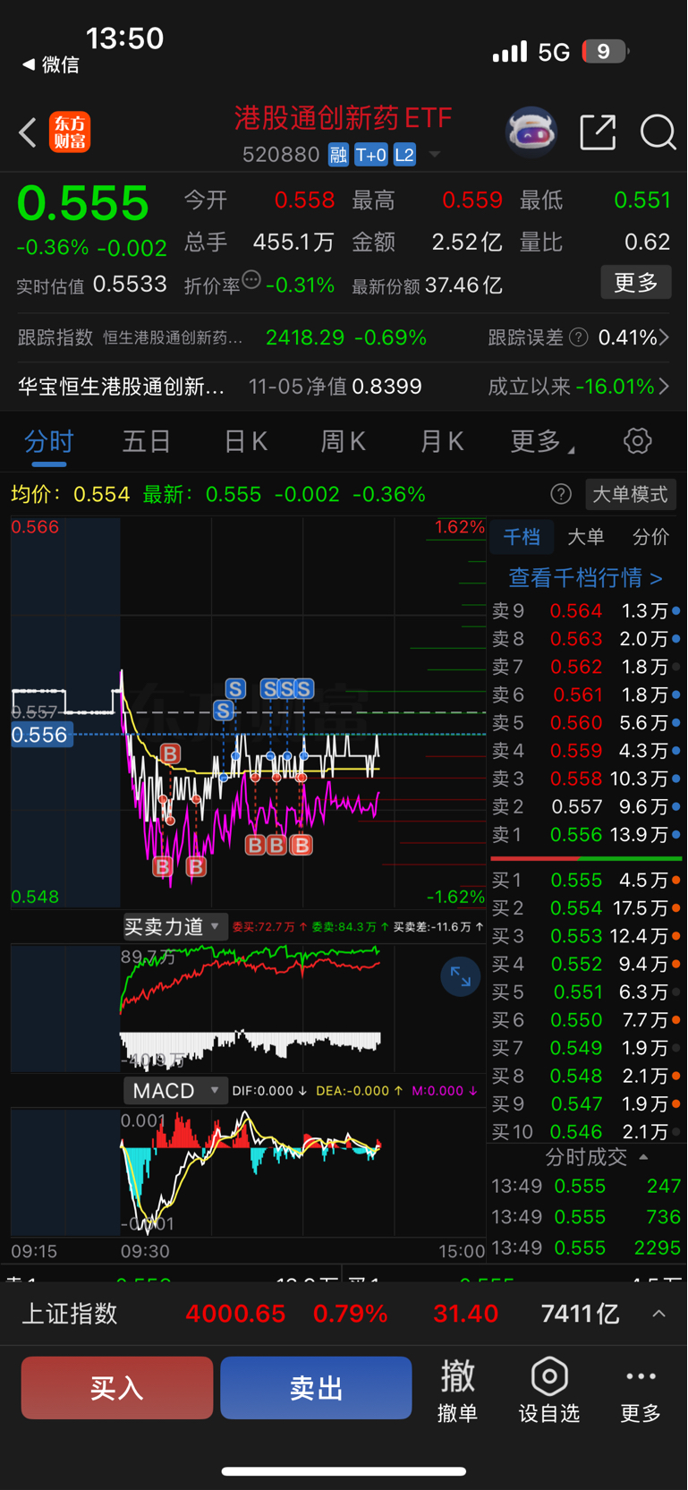Screen dimensions: 688x1490
Task: Open chart settings gear icon
Action: point(637,440)
